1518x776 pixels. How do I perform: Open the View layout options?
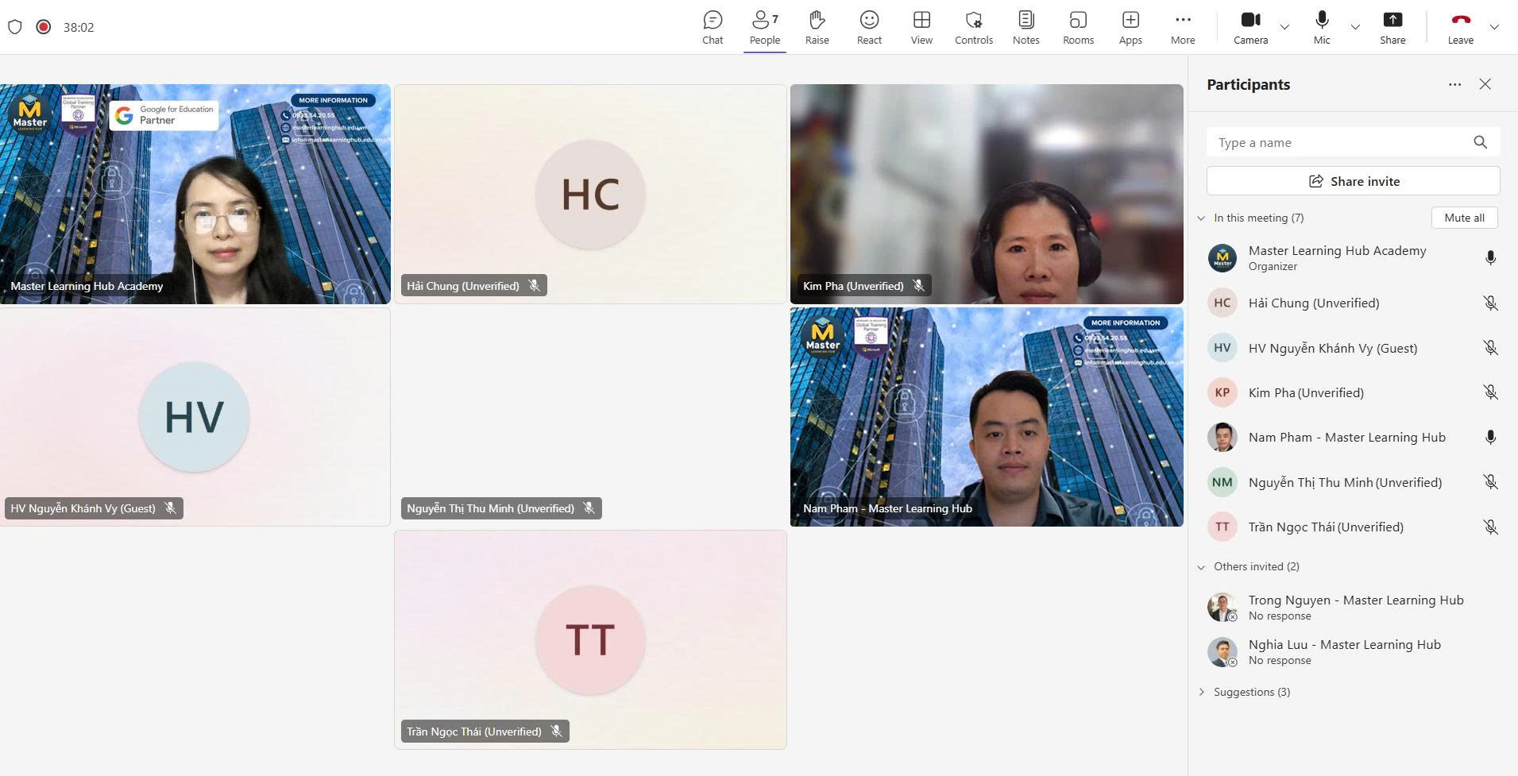(921, 27)
